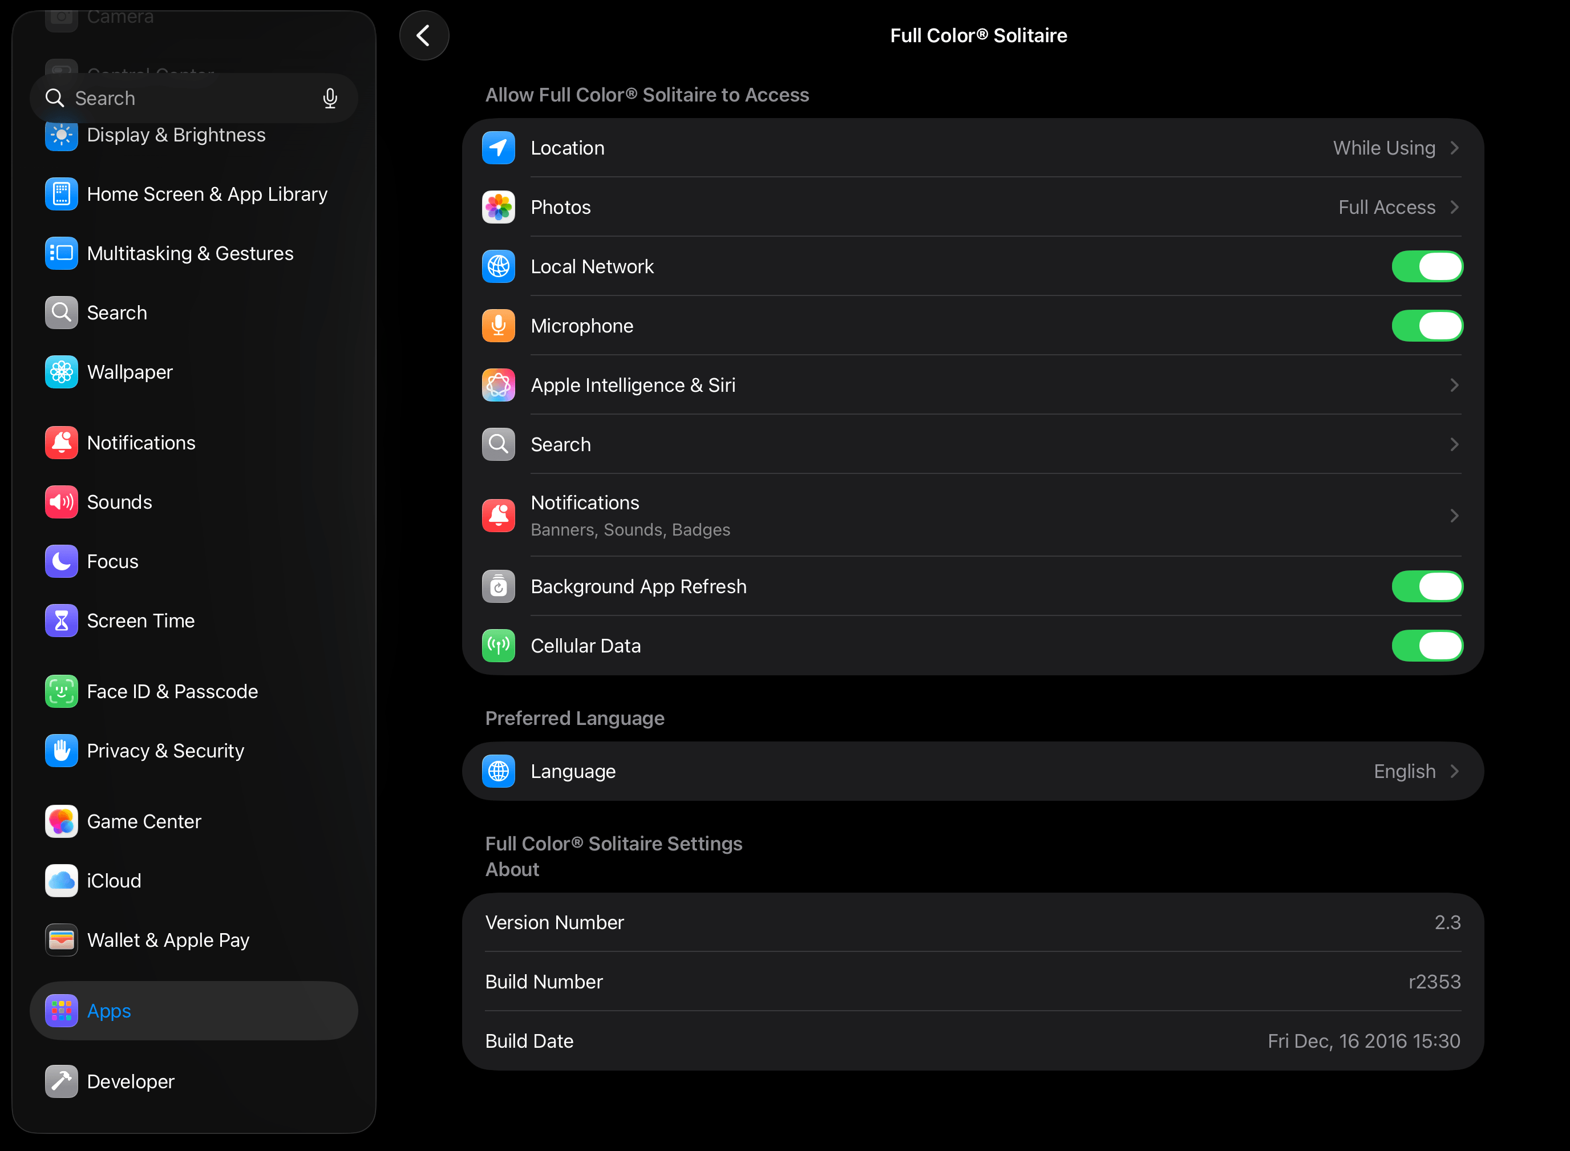This screenshot has width=1570, height=1151.
Task: Click the Apps grid icon
Action: pyautogui.click(x=61, y=1012)
